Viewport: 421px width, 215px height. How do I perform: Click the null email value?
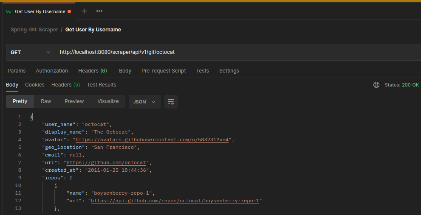click(76, 155)
